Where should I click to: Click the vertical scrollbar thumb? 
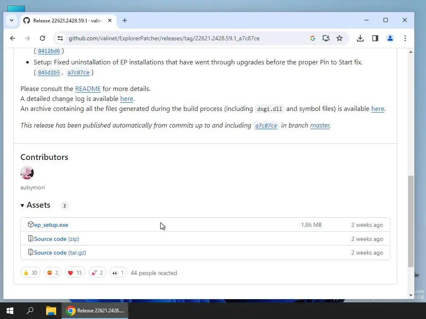(411, 221)
